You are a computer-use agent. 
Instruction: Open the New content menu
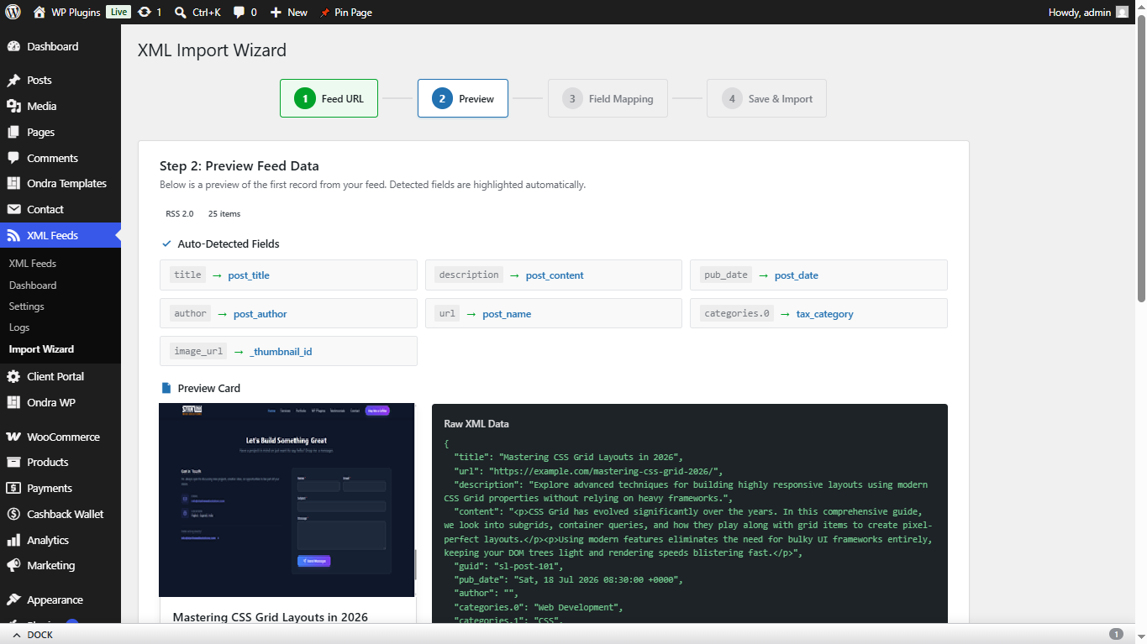pyautogui.click(x=288, y=13)
